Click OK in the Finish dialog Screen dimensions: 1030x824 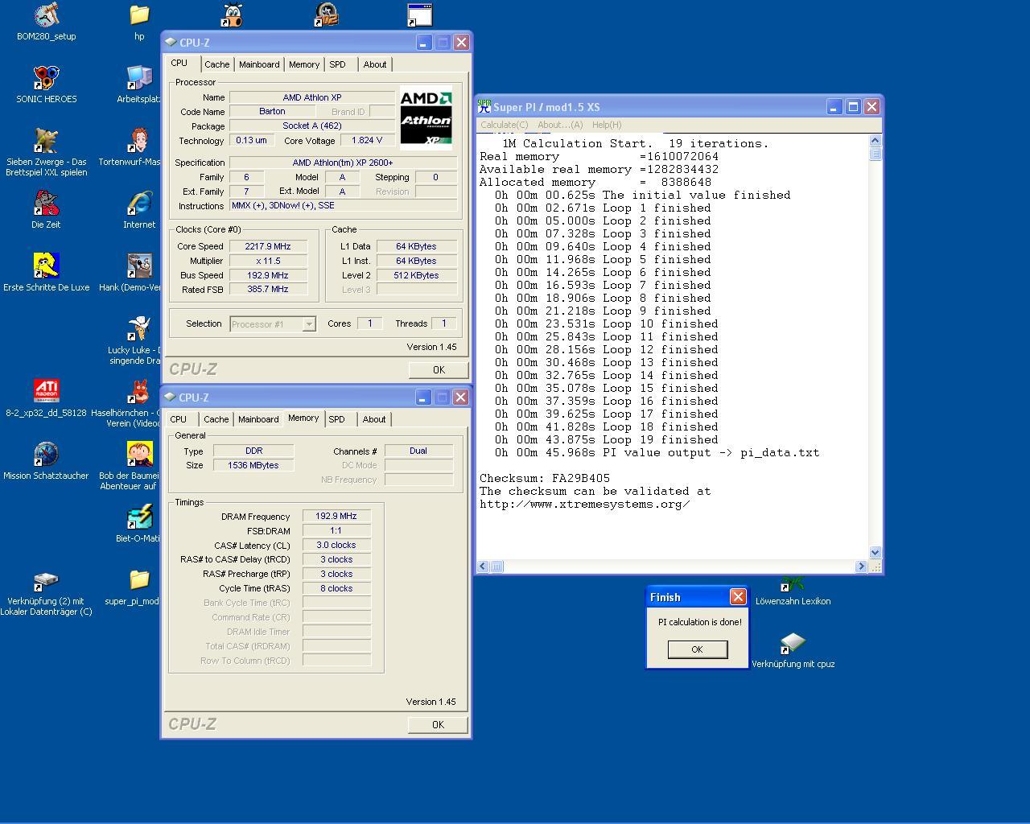(698, 649)
